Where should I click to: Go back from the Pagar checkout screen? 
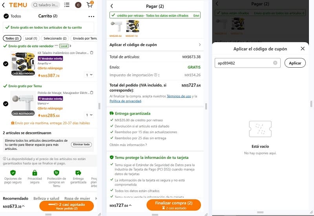tap(112, 6)
